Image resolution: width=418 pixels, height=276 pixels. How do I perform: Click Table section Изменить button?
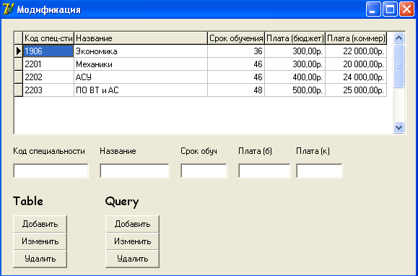(40, 241)
